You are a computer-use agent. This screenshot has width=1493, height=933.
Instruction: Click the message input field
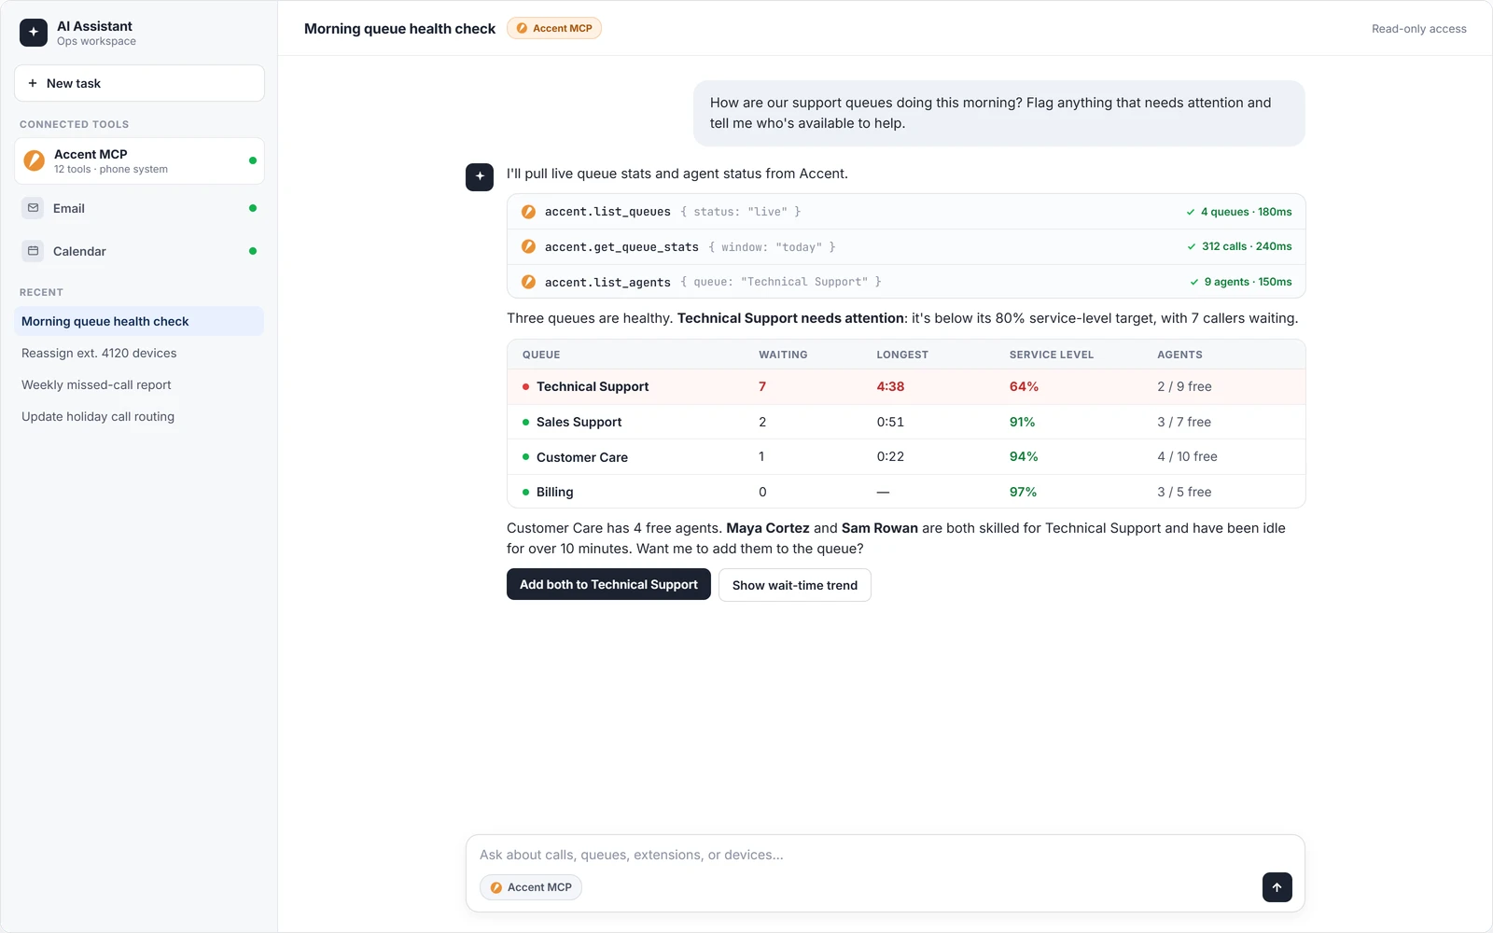pos(885,855)
